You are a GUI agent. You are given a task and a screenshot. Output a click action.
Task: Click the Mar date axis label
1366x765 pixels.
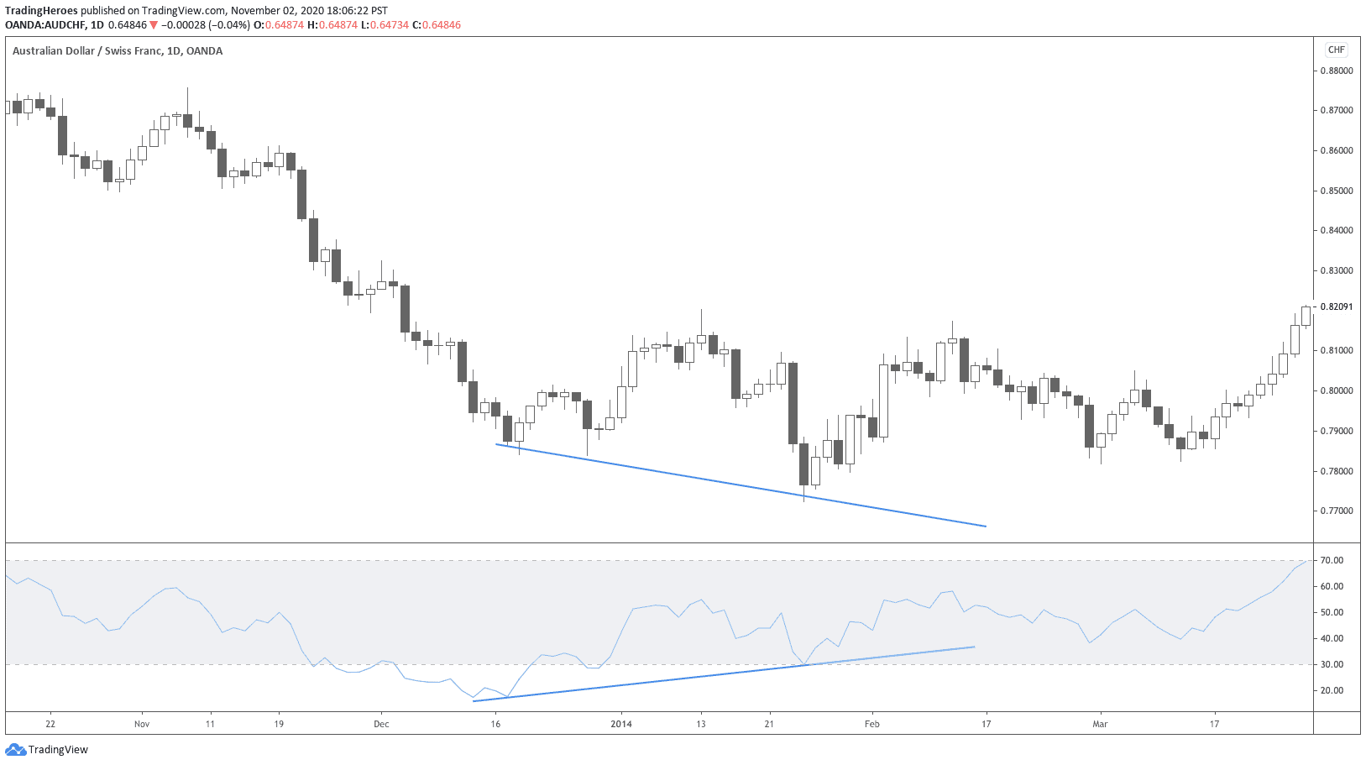tap(1100, 724)
